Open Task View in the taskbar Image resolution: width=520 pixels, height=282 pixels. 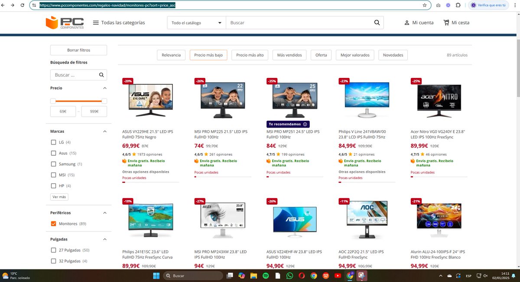tap(230, 276)
